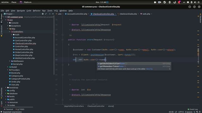202x113 pixels.
Task: Open OrderController.php in project tree
Action: (x=24, y=52)
